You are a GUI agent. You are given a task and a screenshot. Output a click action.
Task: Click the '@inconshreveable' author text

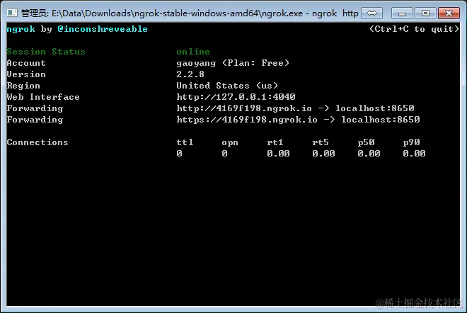[103, 29]
